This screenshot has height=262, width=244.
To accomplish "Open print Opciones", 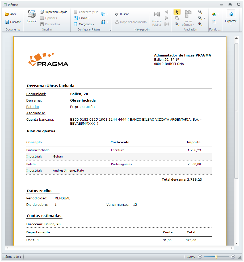I will (x=49, y=18).
